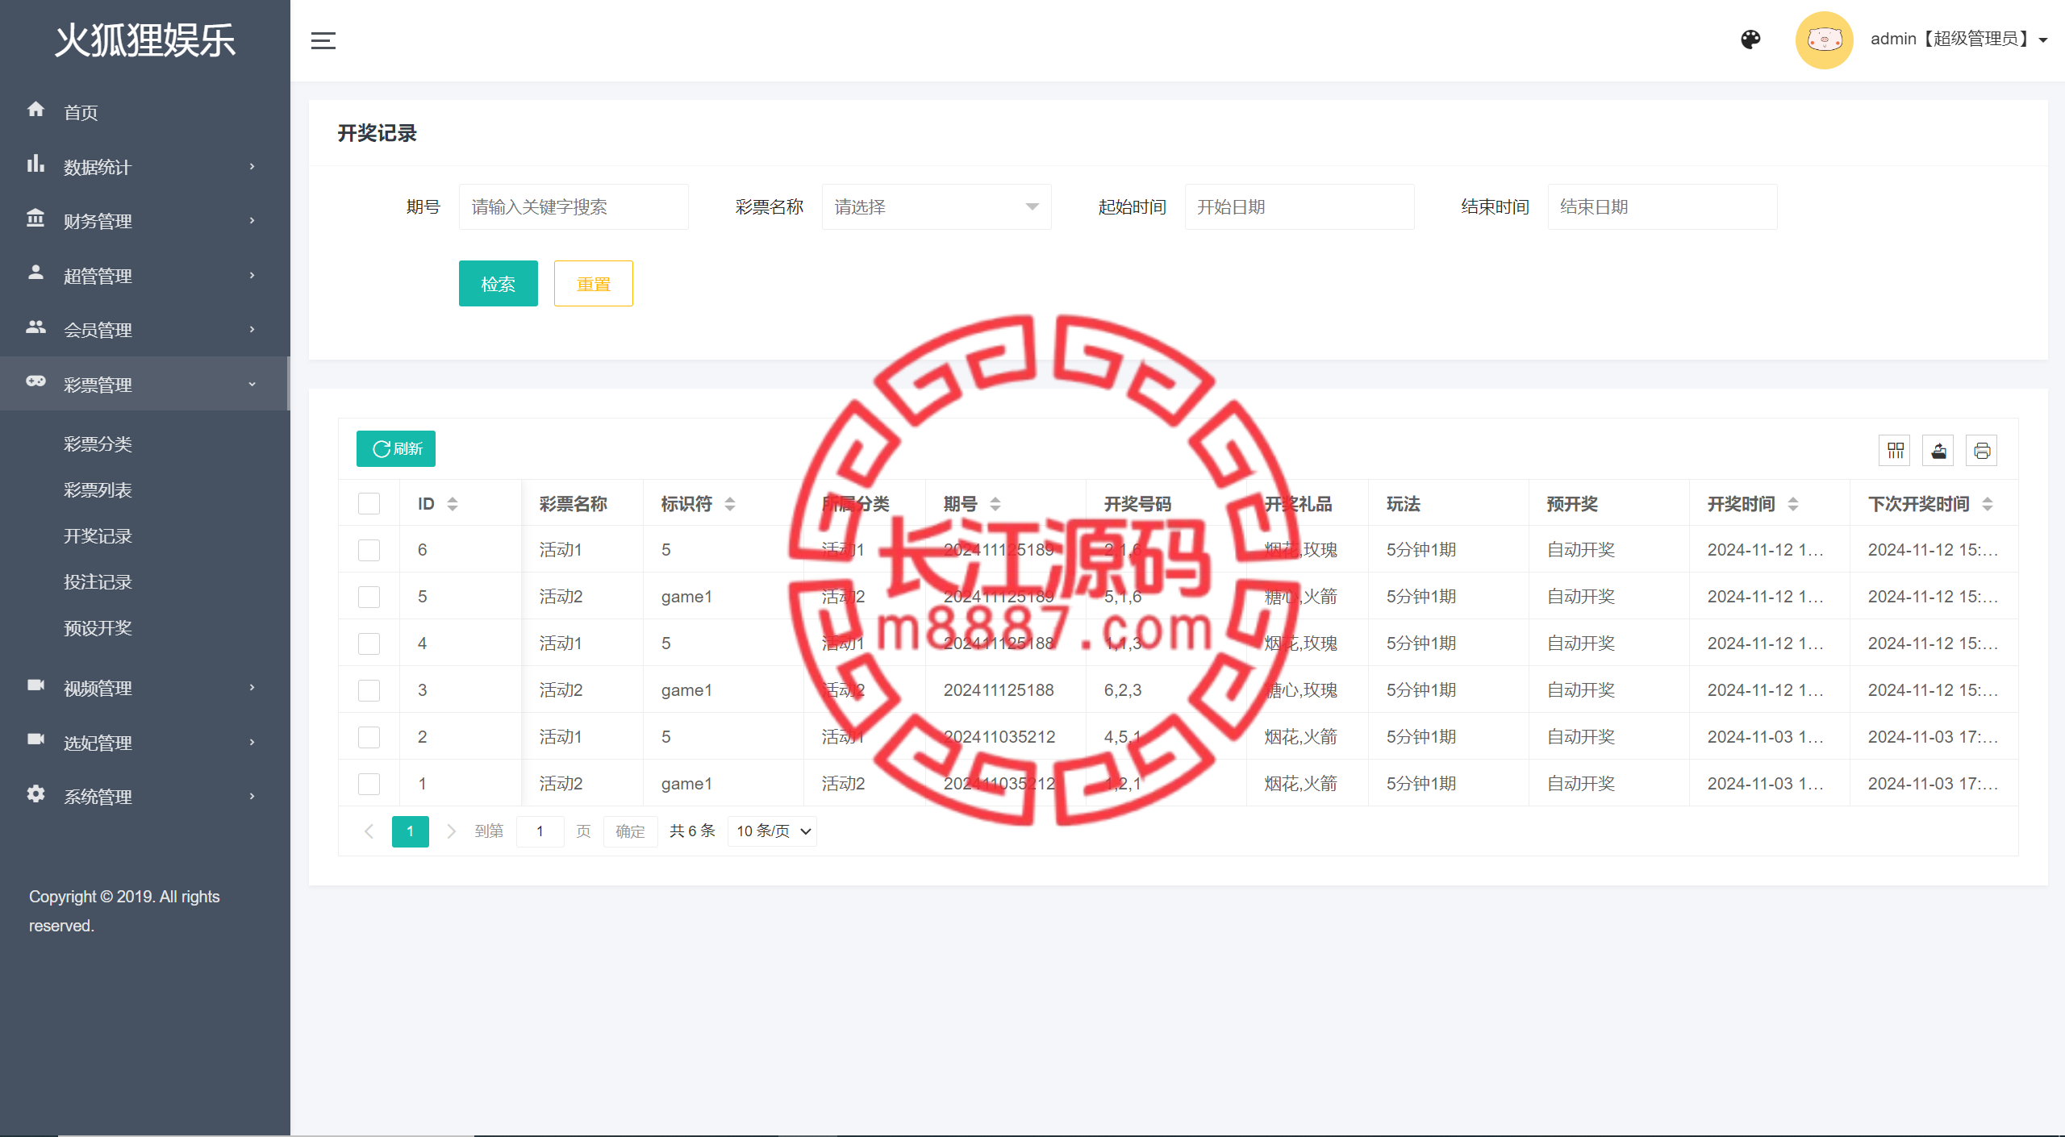
Task: Select page 1 in pagination
Action: 411,831
